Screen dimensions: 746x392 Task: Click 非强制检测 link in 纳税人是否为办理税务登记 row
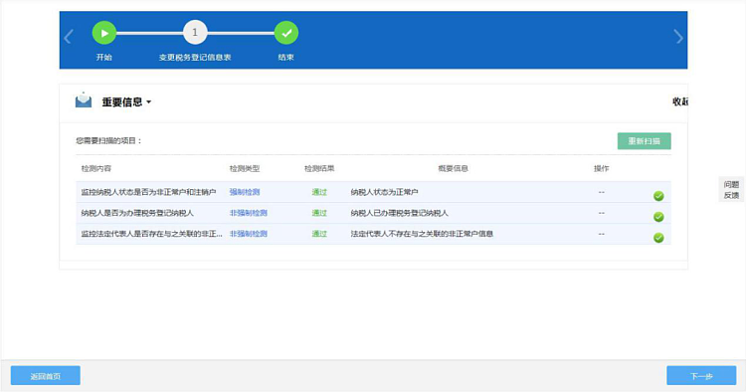(249, 213)
